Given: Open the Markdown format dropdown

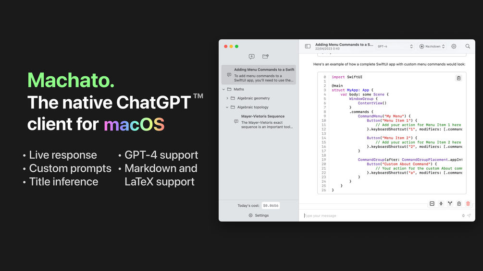Looking at the screenshot, I should (432, 47).
